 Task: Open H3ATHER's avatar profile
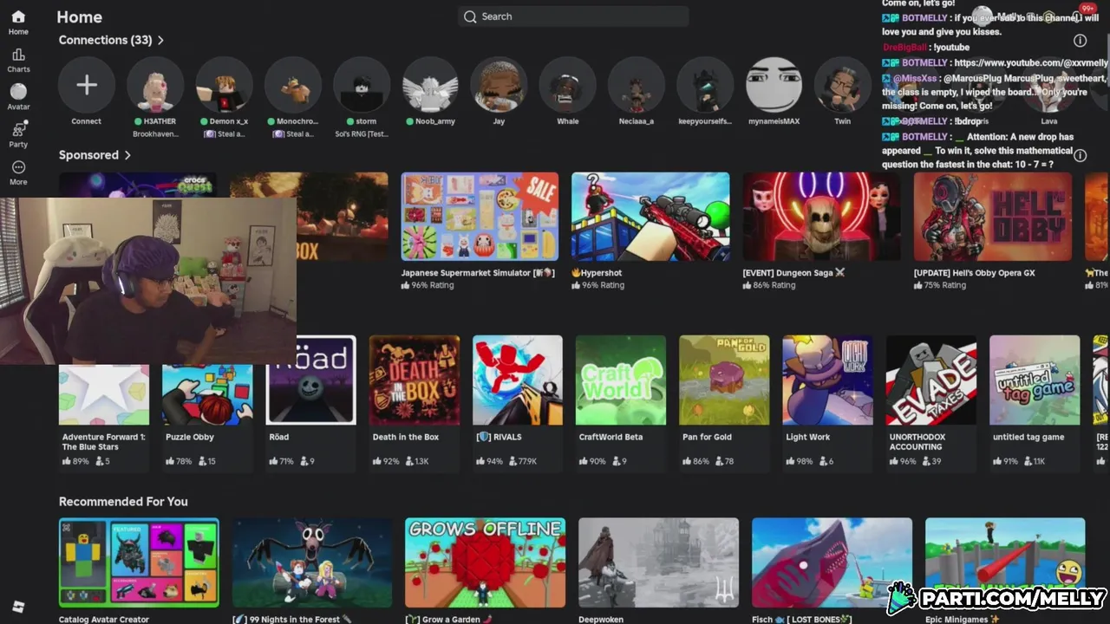click(x=155, y=85)
